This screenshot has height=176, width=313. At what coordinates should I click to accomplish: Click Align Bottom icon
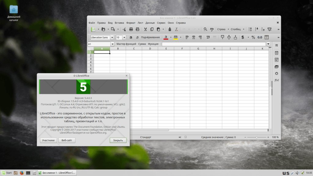click(x=235, y=37)
